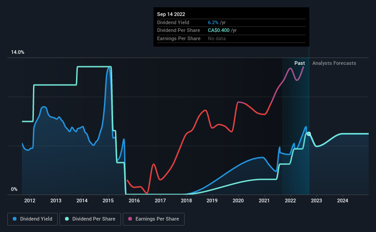Image resolution: width=376 pixels, height=232 pixels.
Task: Click the tooltip Earnings Per Share row label
Action: [179, 38]
